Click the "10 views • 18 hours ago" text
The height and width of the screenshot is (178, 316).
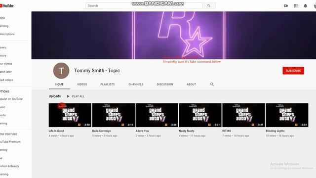[280, 136]
